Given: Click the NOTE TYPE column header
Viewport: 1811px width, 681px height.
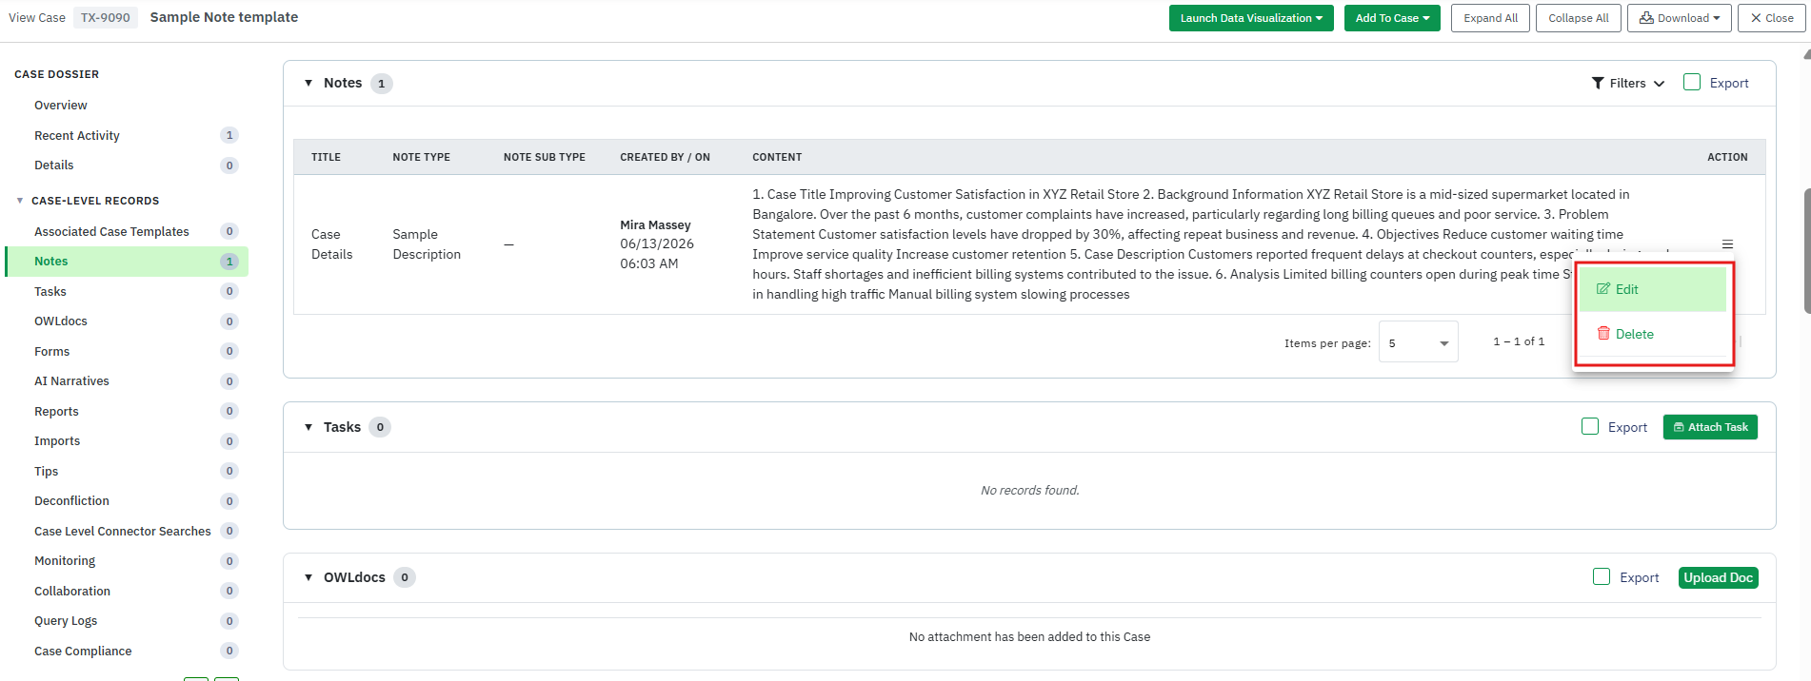Looking at the screenshot, I should pos(422,157).
